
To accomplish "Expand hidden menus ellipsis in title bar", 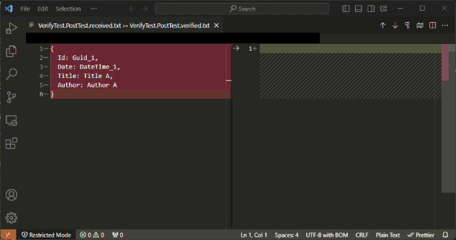I will click(93, 9).
